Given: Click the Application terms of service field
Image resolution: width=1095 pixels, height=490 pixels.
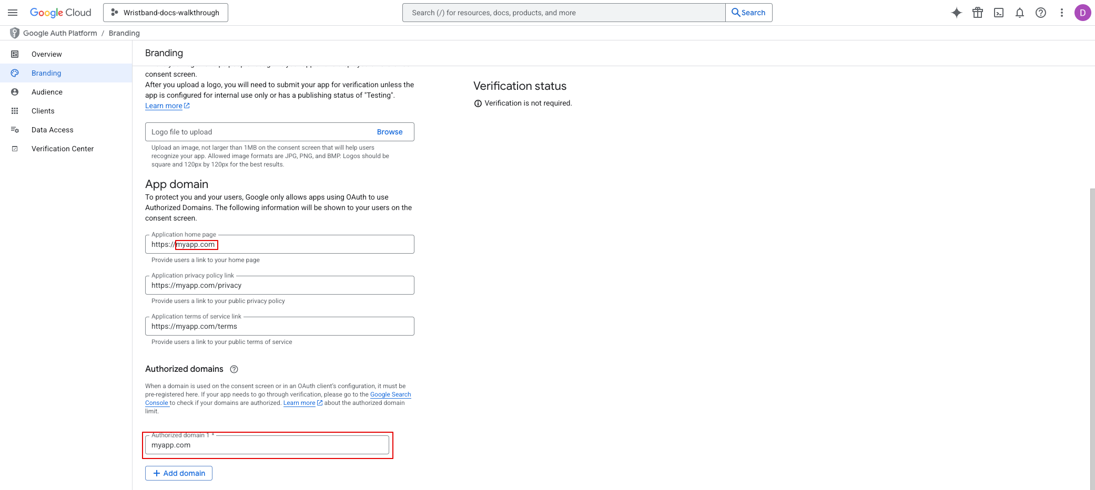Looking at the screenshot, I should click(x=280, y=326).
